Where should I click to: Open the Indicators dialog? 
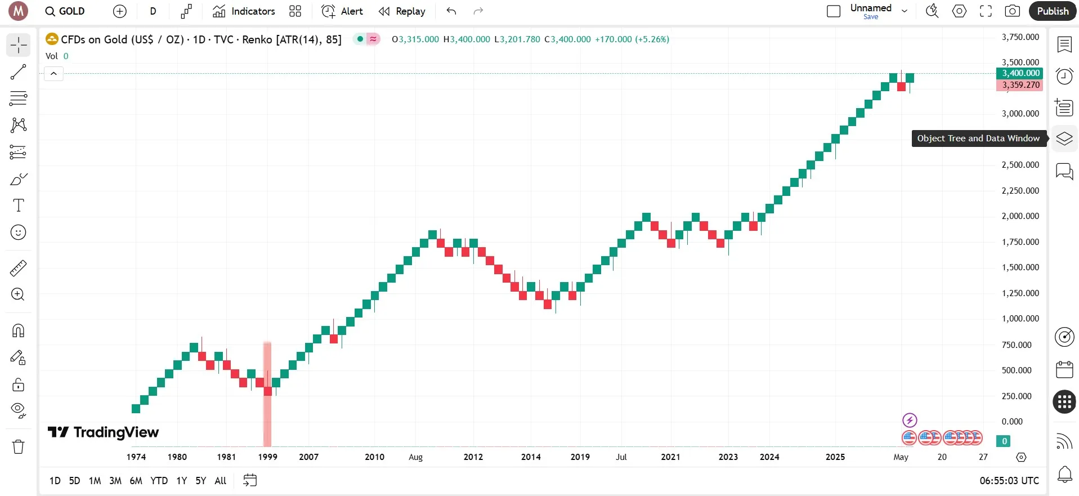(x=244, y=11)
